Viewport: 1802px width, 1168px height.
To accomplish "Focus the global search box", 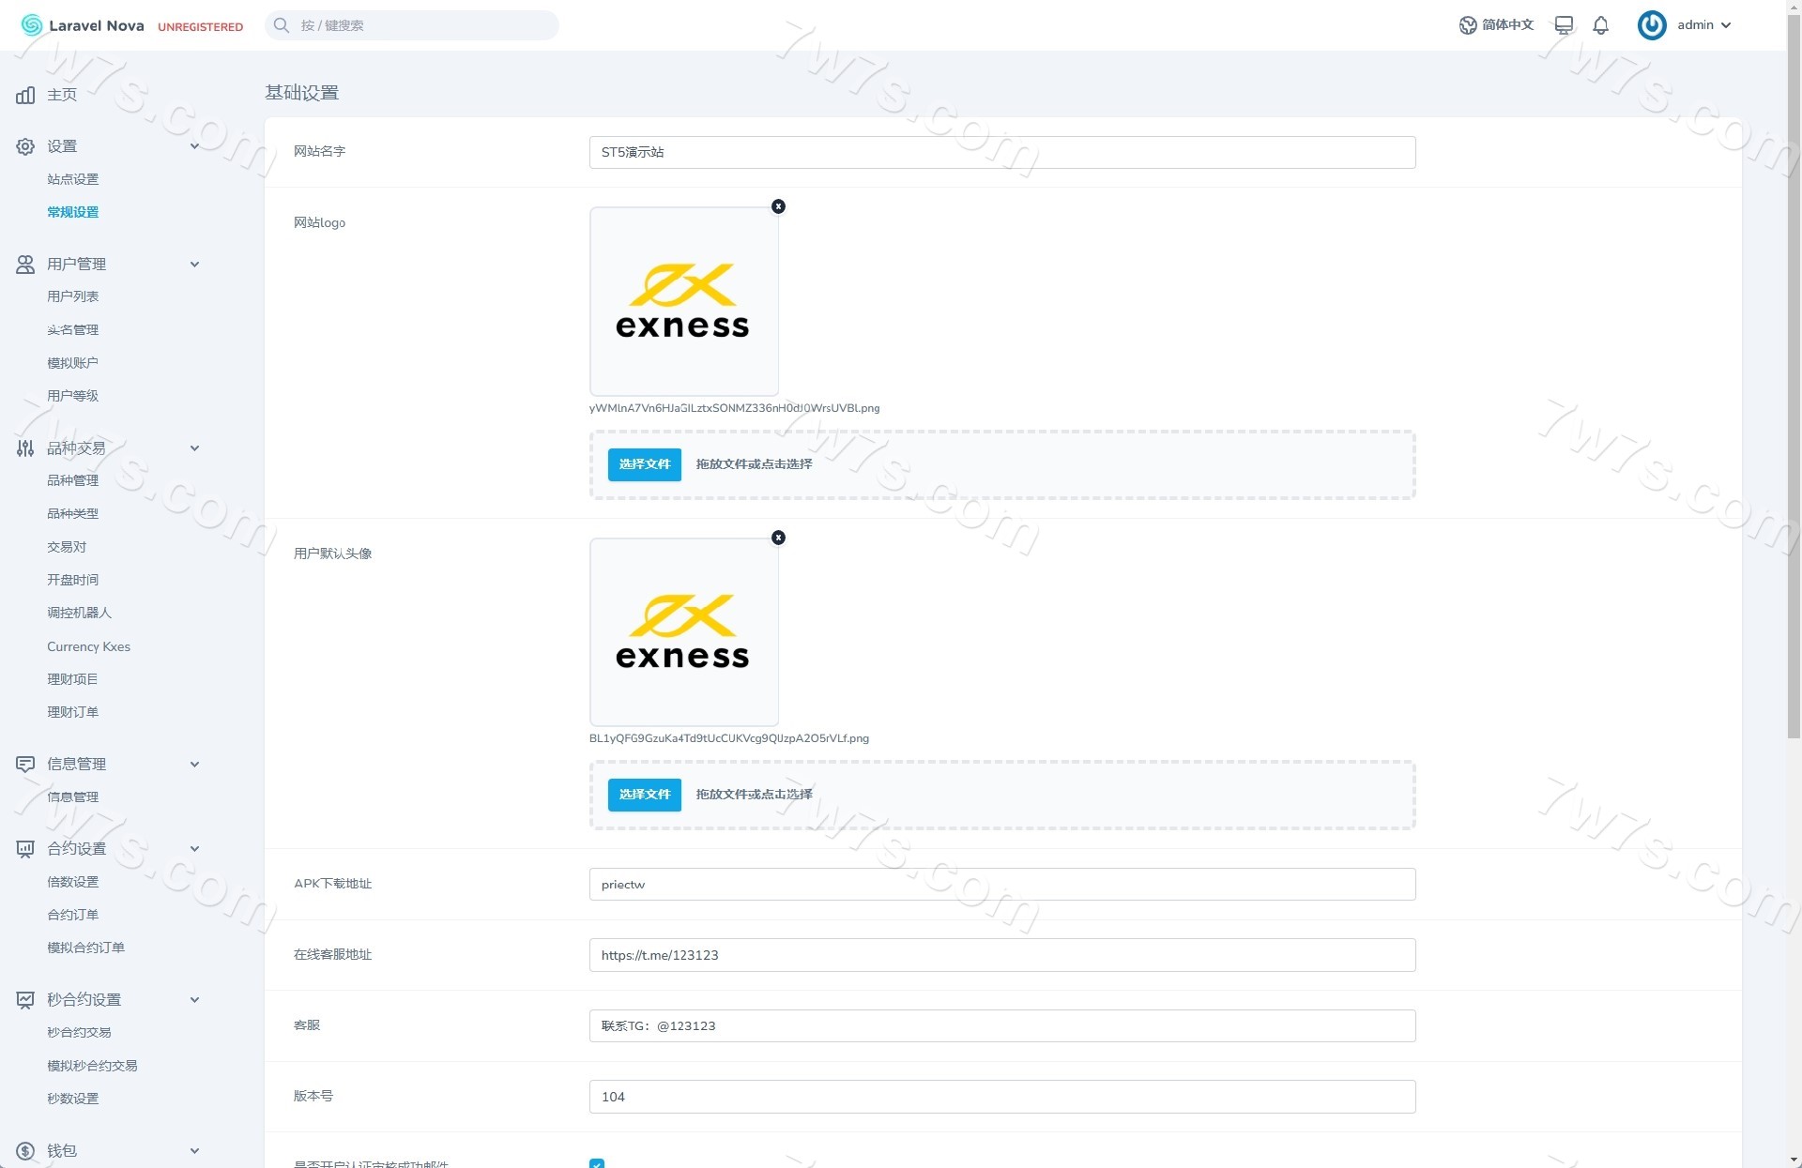I will pos(413,25).
